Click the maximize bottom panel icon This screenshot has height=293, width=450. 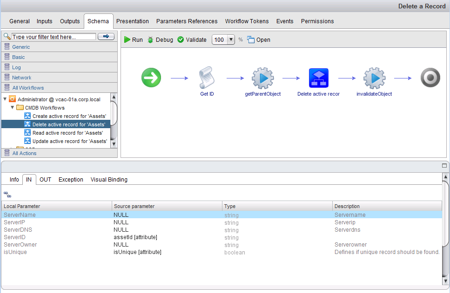click(x=444, y=166)
